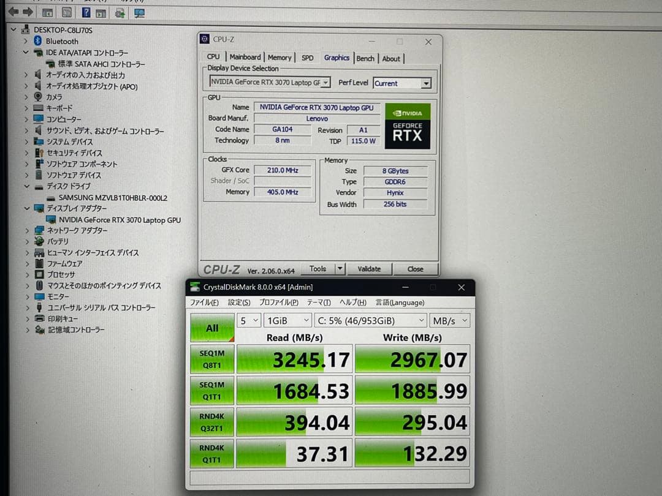
Task: Toggle the Show/Hide console tree toolbar icon
Action: coord(47,12)
